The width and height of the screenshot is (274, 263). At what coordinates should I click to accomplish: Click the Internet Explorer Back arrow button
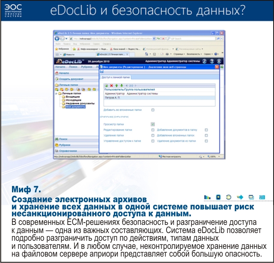(x=57, y=39)
